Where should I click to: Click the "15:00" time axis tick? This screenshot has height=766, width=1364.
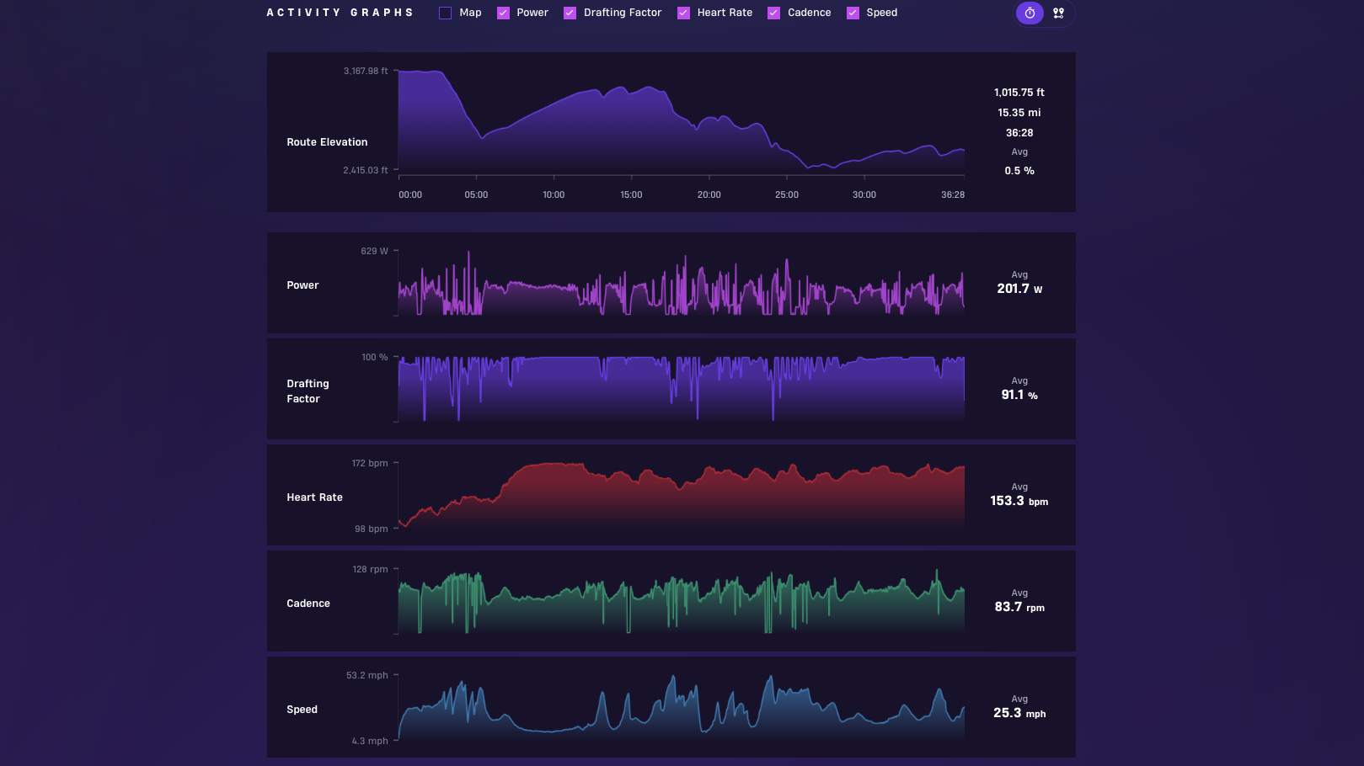coord(631,194)
